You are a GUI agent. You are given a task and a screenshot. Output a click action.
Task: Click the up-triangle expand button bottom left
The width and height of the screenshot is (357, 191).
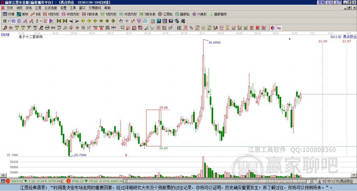point(3,175)
